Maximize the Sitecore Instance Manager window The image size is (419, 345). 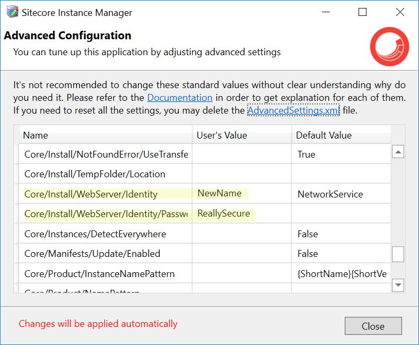pos(362,12)
